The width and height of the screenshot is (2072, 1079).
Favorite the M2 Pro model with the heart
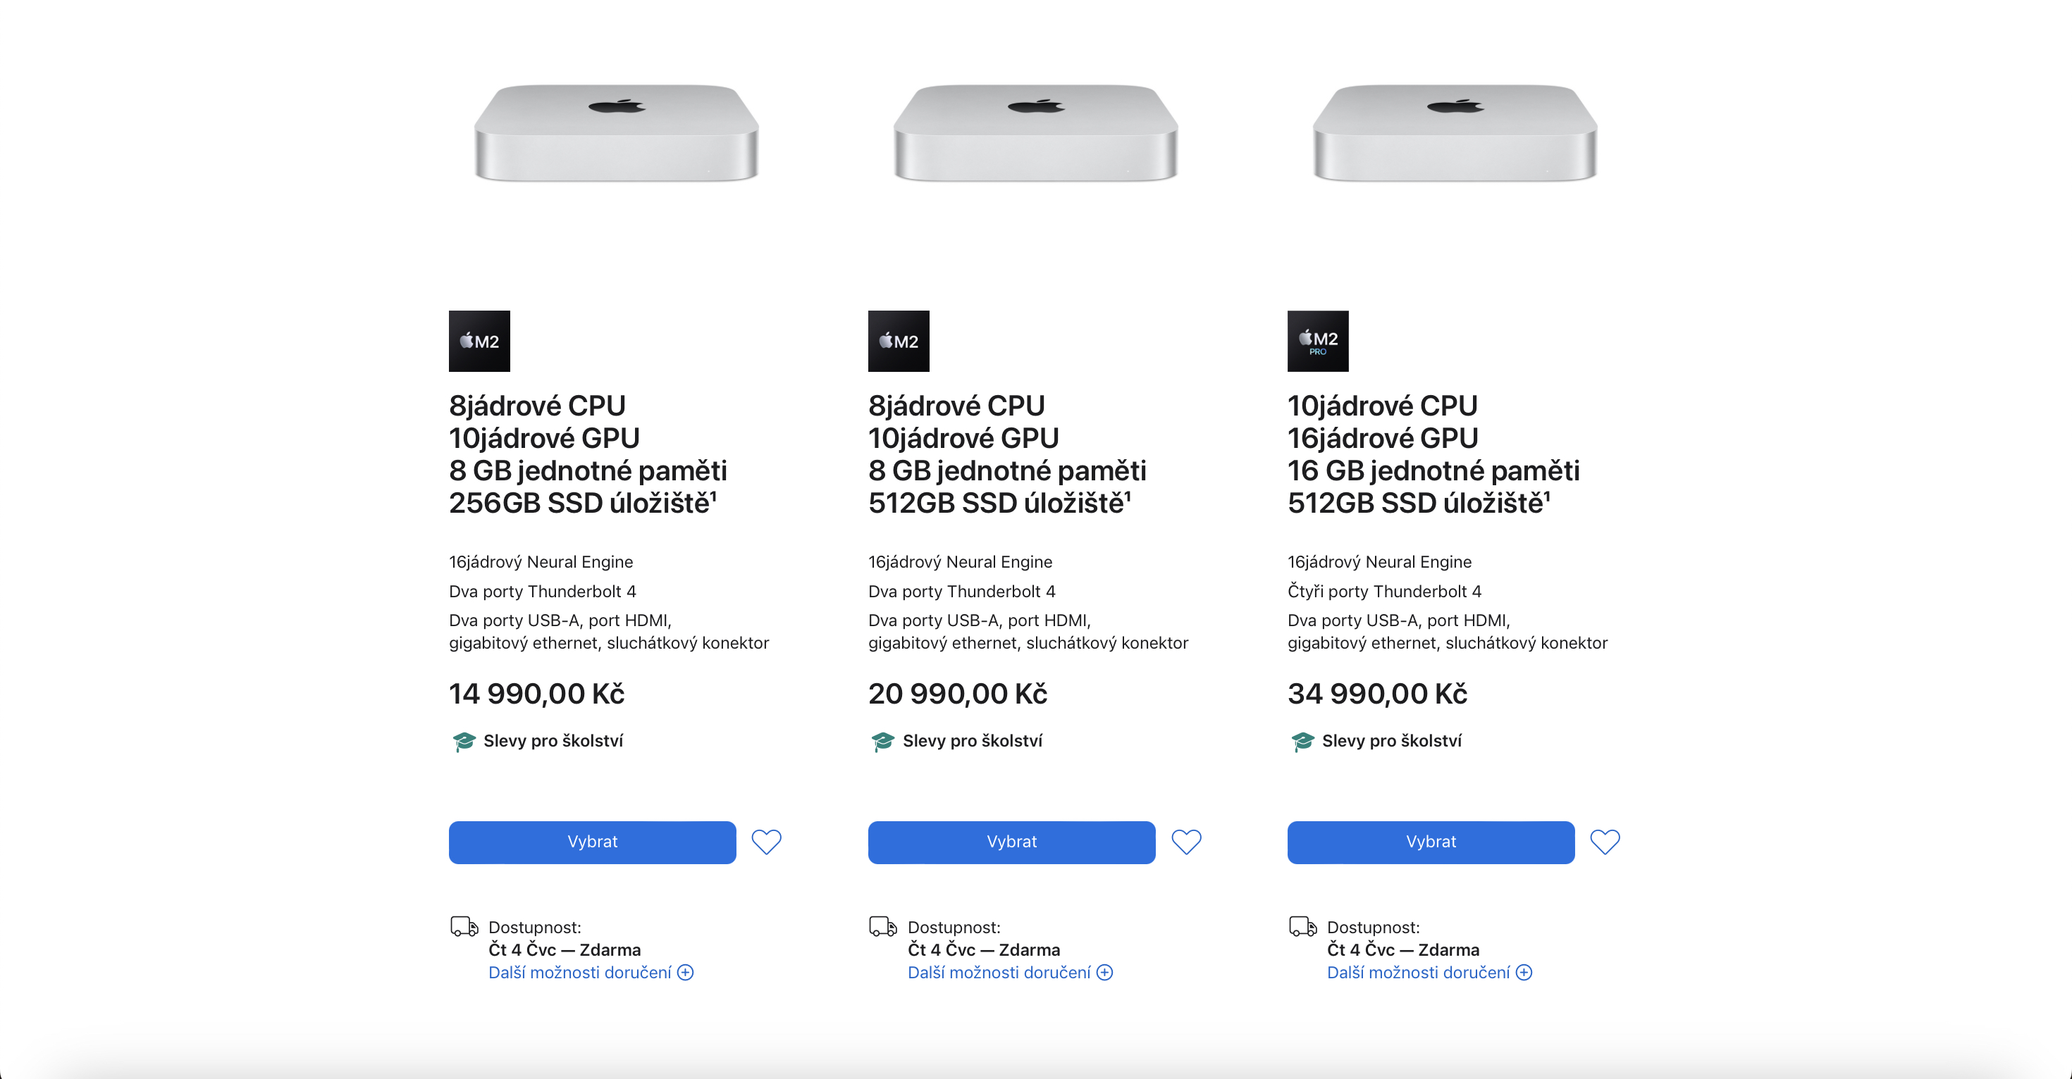[x=1605, y=842]
